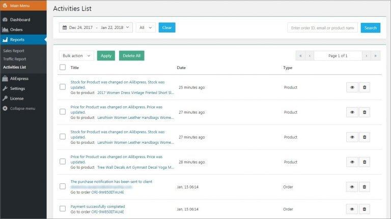Open the Dashboard icon in sidebar
Viewport: 391px width, 219px height.
click(5, 19)
